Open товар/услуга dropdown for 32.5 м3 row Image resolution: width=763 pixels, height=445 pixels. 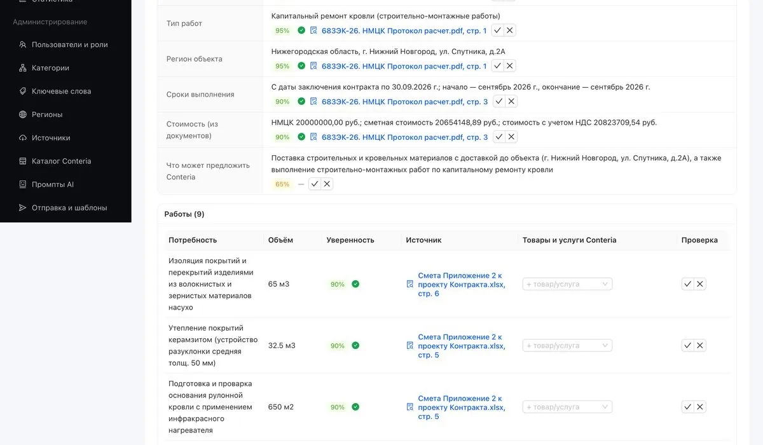pyautogui.click(x=567, y=346)
